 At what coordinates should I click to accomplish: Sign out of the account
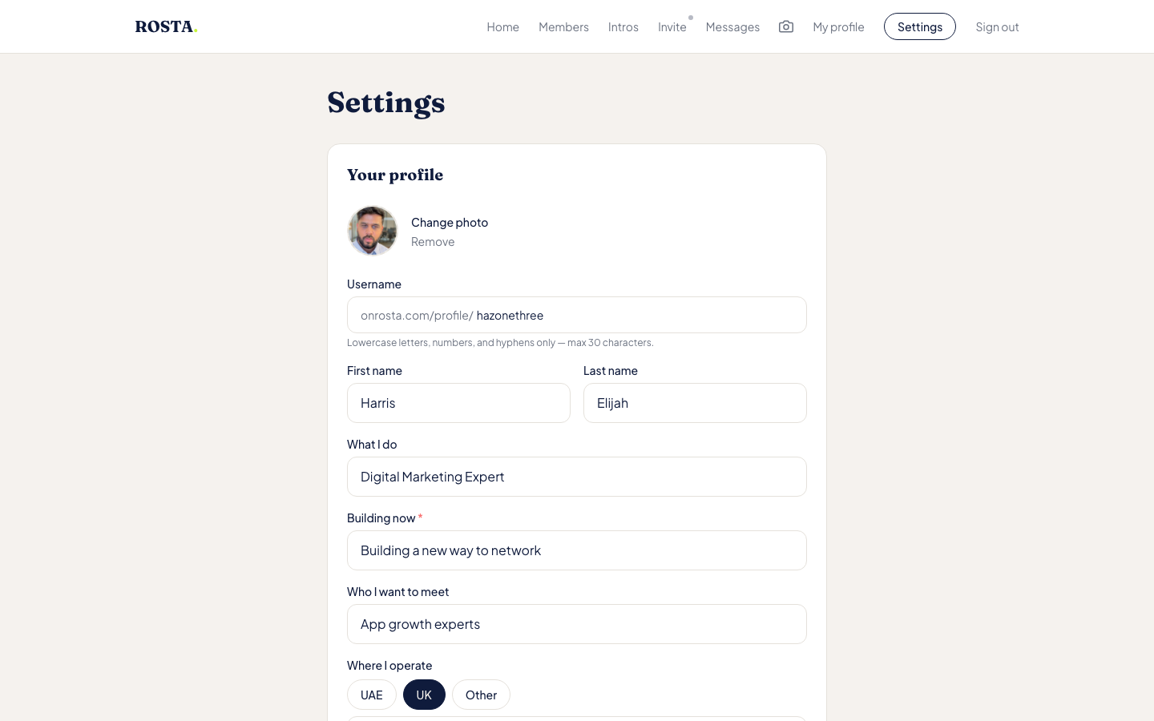[x=997, y=26]
